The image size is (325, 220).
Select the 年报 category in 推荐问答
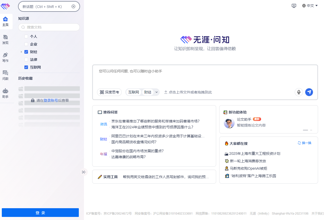point(103,154)
